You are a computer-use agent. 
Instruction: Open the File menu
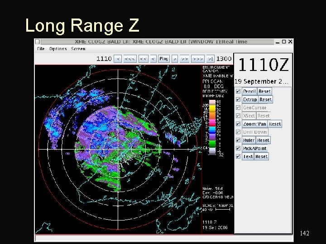click(41, 49)
